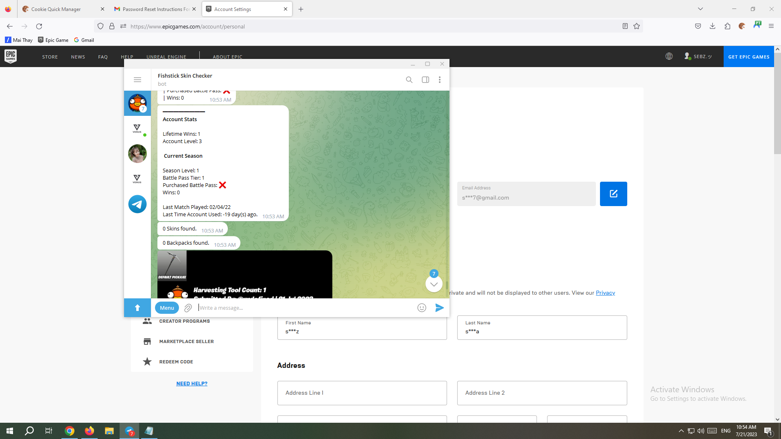Click Get Epic Games button
Screen dimensions: 781x439
click(x=749, y=57)
